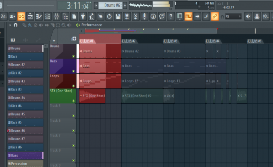The width and height of the screenshot is (273, 167).
Task: Click the desk lamp shaped toolbar icon
Action: 92,16
